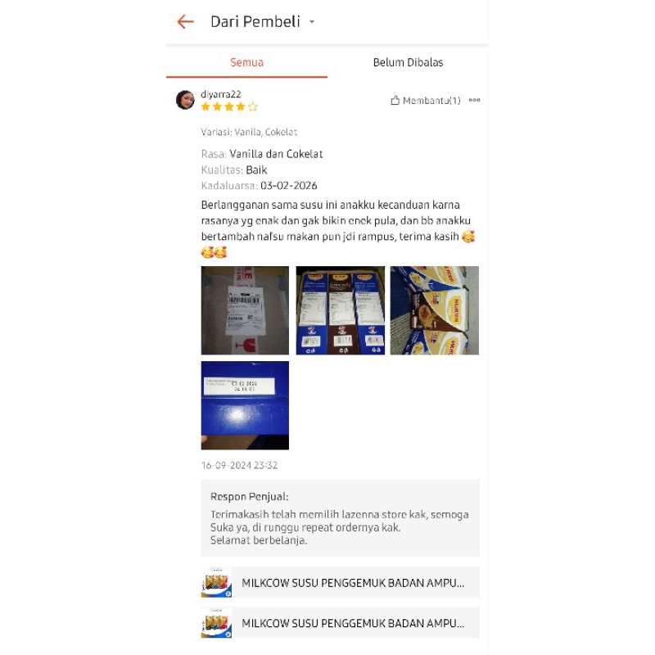Click the love-face emoji after terima kasih
Screen dimensions: 655x655
pos(468,237)
